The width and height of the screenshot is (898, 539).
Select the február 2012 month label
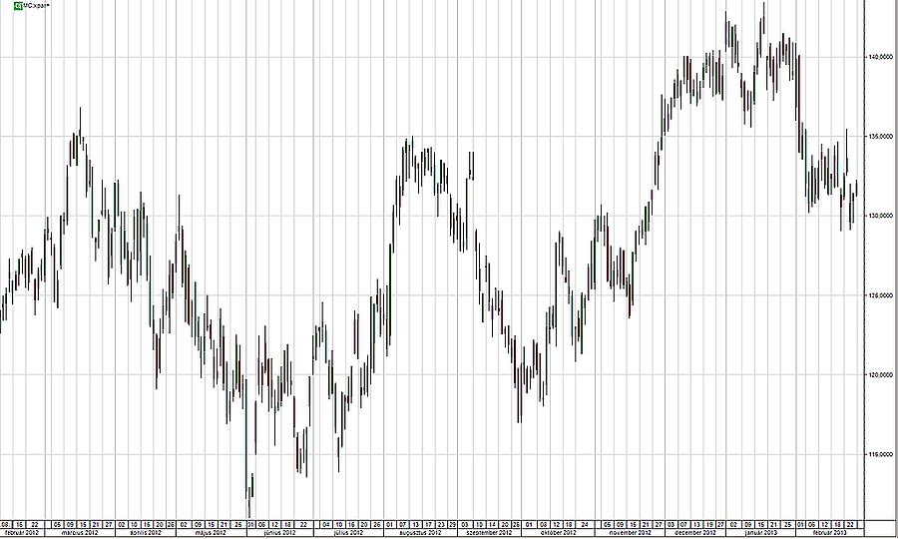(23, 533)
